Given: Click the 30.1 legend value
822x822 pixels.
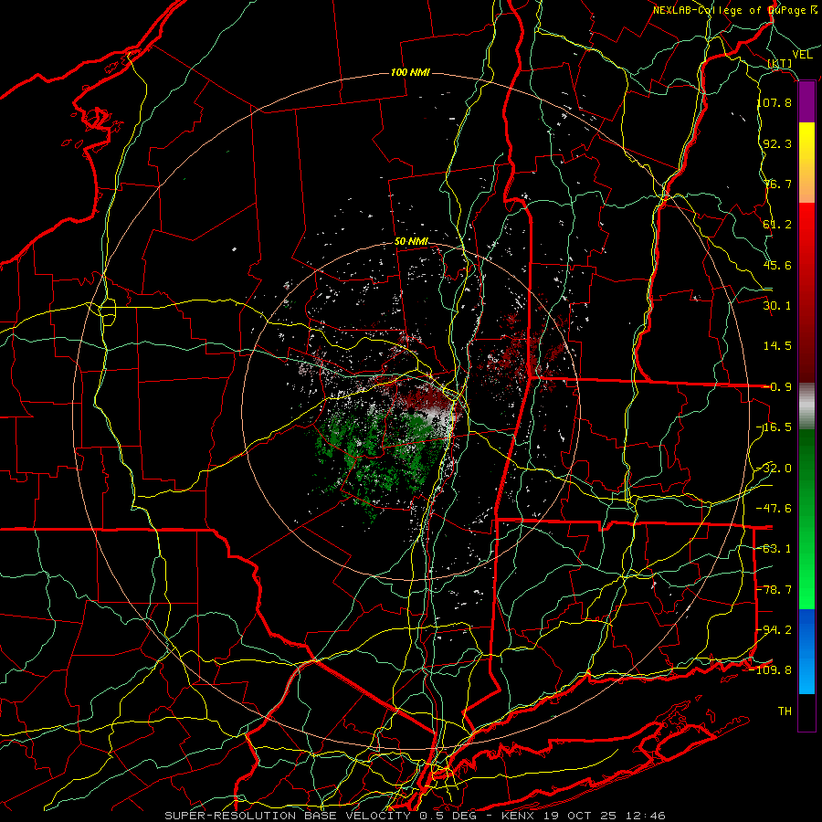Looking at the screenshot, I should coord(777,306).
